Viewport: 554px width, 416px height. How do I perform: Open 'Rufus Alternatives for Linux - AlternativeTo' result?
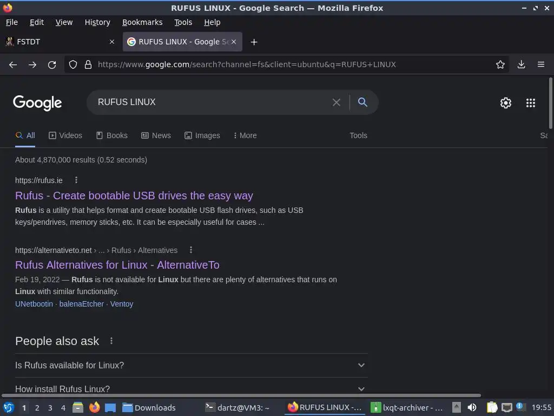[x=117, y=265]
